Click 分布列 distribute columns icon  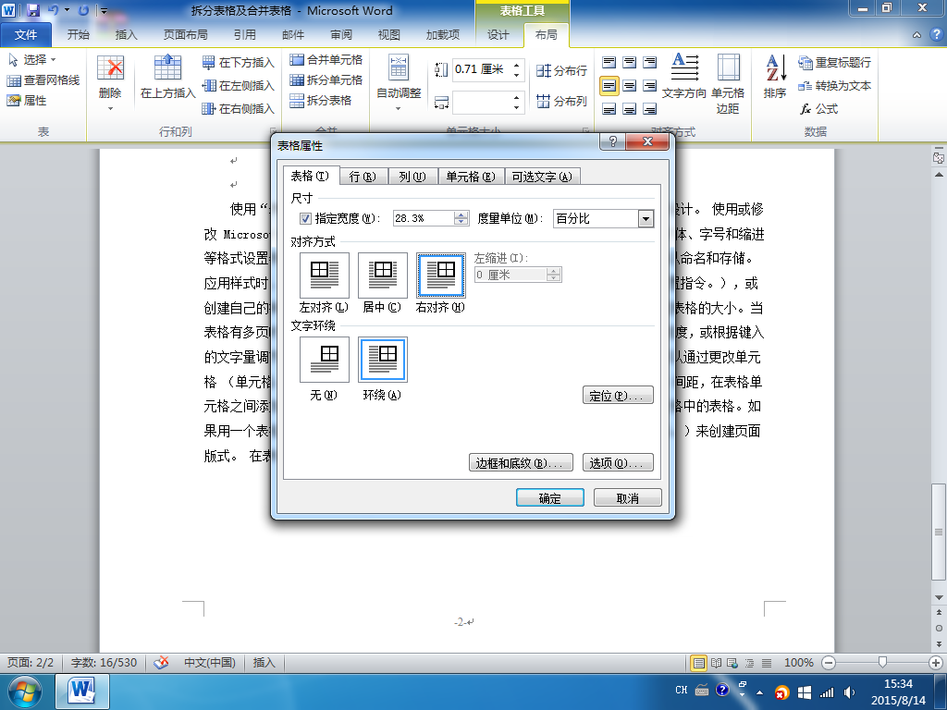544,101
